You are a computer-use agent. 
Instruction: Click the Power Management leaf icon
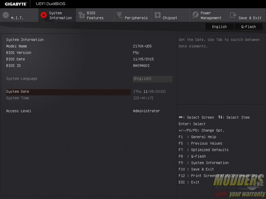[x=196, y=15]
